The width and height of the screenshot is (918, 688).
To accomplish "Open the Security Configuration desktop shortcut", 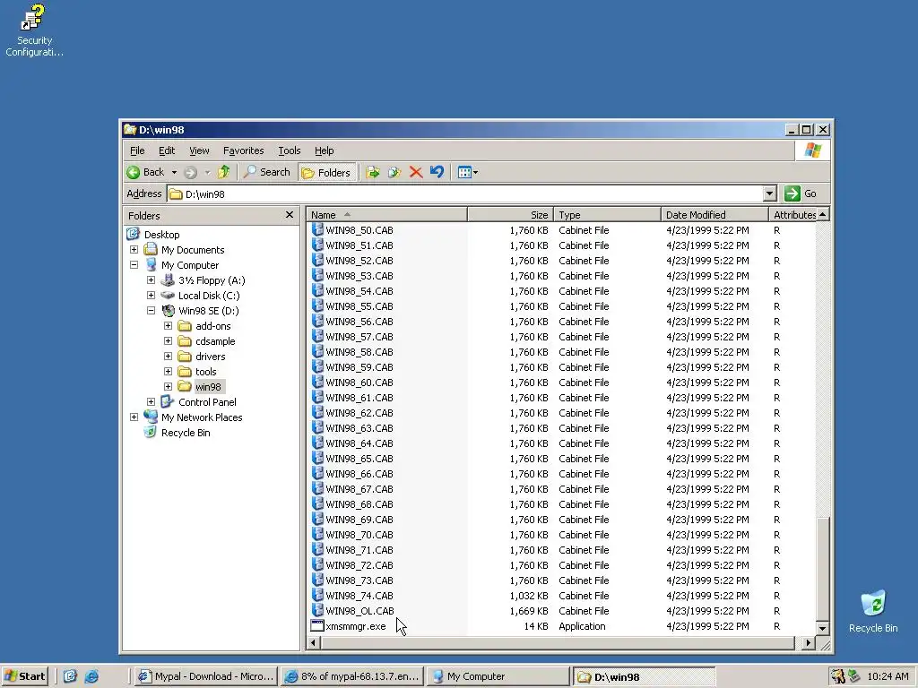I will pos(34,30).
